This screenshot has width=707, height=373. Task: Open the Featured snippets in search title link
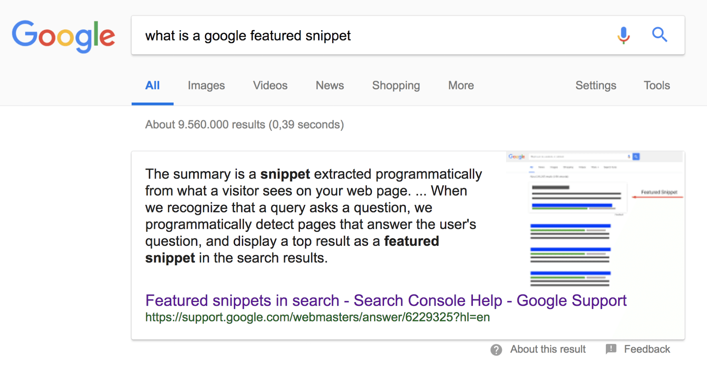point(386,301)
